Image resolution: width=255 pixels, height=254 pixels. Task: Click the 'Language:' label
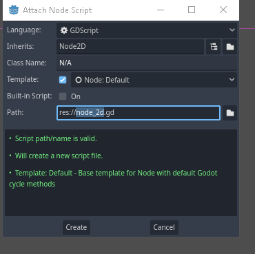[x=24, y=30]
